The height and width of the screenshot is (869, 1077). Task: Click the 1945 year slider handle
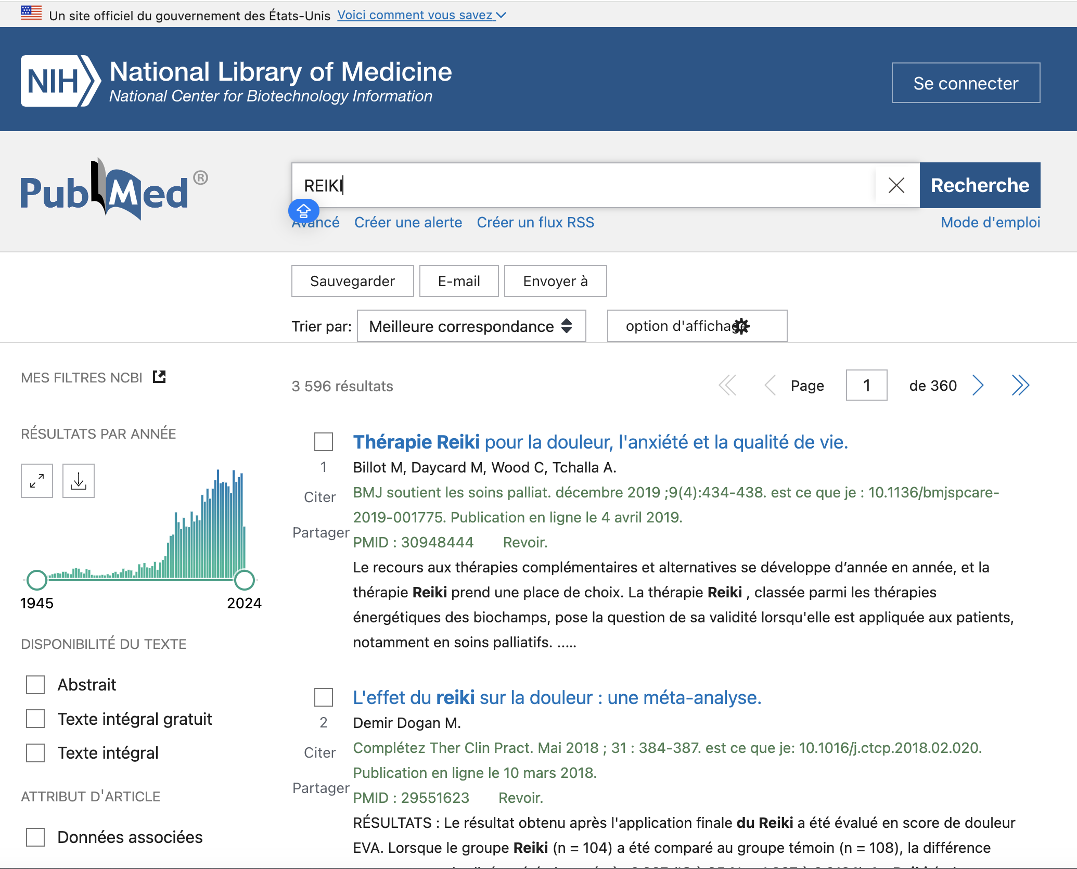point(37,580)
